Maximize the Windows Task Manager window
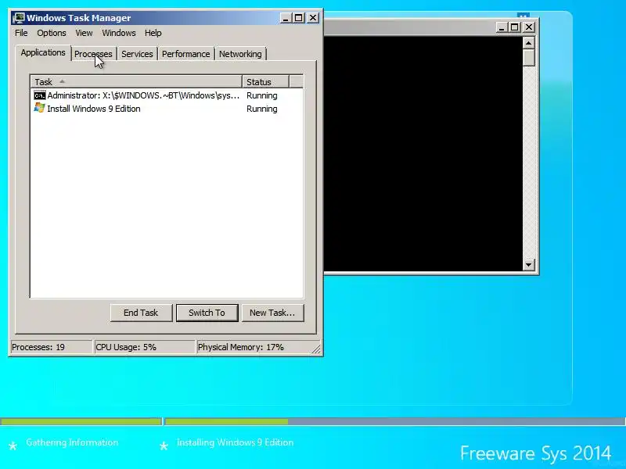The width and height of the screenshot is (626, 469). [298, 18]
